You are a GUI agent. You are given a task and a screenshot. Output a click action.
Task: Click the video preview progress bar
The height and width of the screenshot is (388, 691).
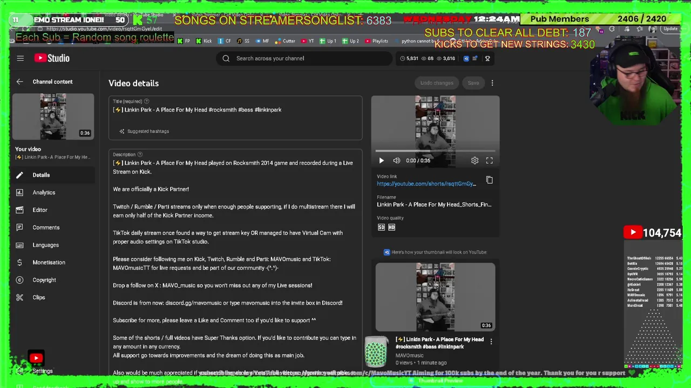coord(435,151)
